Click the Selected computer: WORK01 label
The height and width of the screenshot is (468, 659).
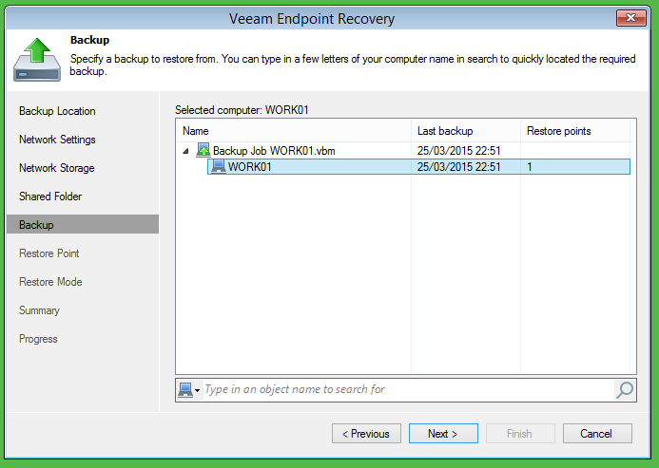[242, 110]
